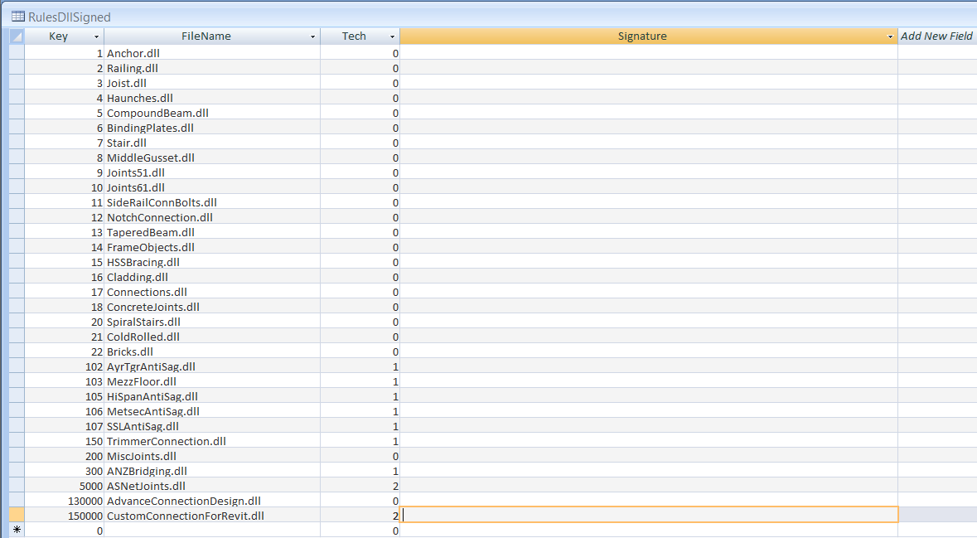Click the Joints51.dll cell
The image size is (977, 538).
click(x=212, y=172)
